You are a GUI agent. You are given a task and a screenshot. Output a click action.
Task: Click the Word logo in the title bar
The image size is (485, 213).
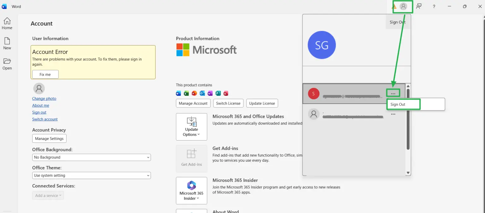[x=4, y=6]
